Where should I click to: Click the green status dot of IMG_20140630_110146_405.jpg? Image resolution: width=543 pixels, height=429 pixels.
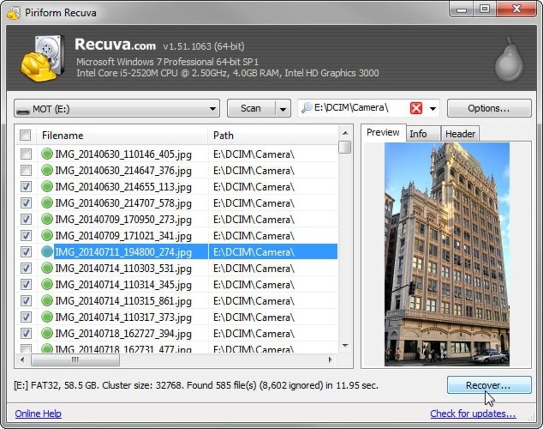(47, 154)
